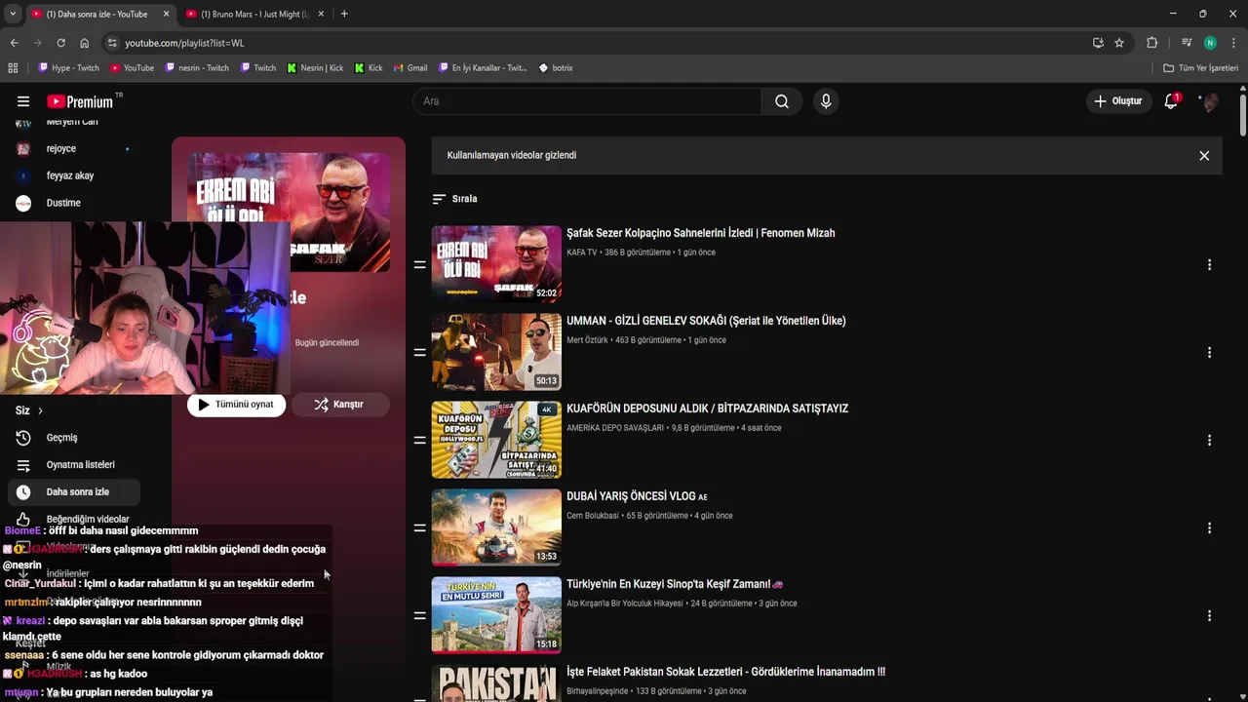Open the tab search dropdown arrow
This screenshot has width=1248, height=702.
coord(12,14)
